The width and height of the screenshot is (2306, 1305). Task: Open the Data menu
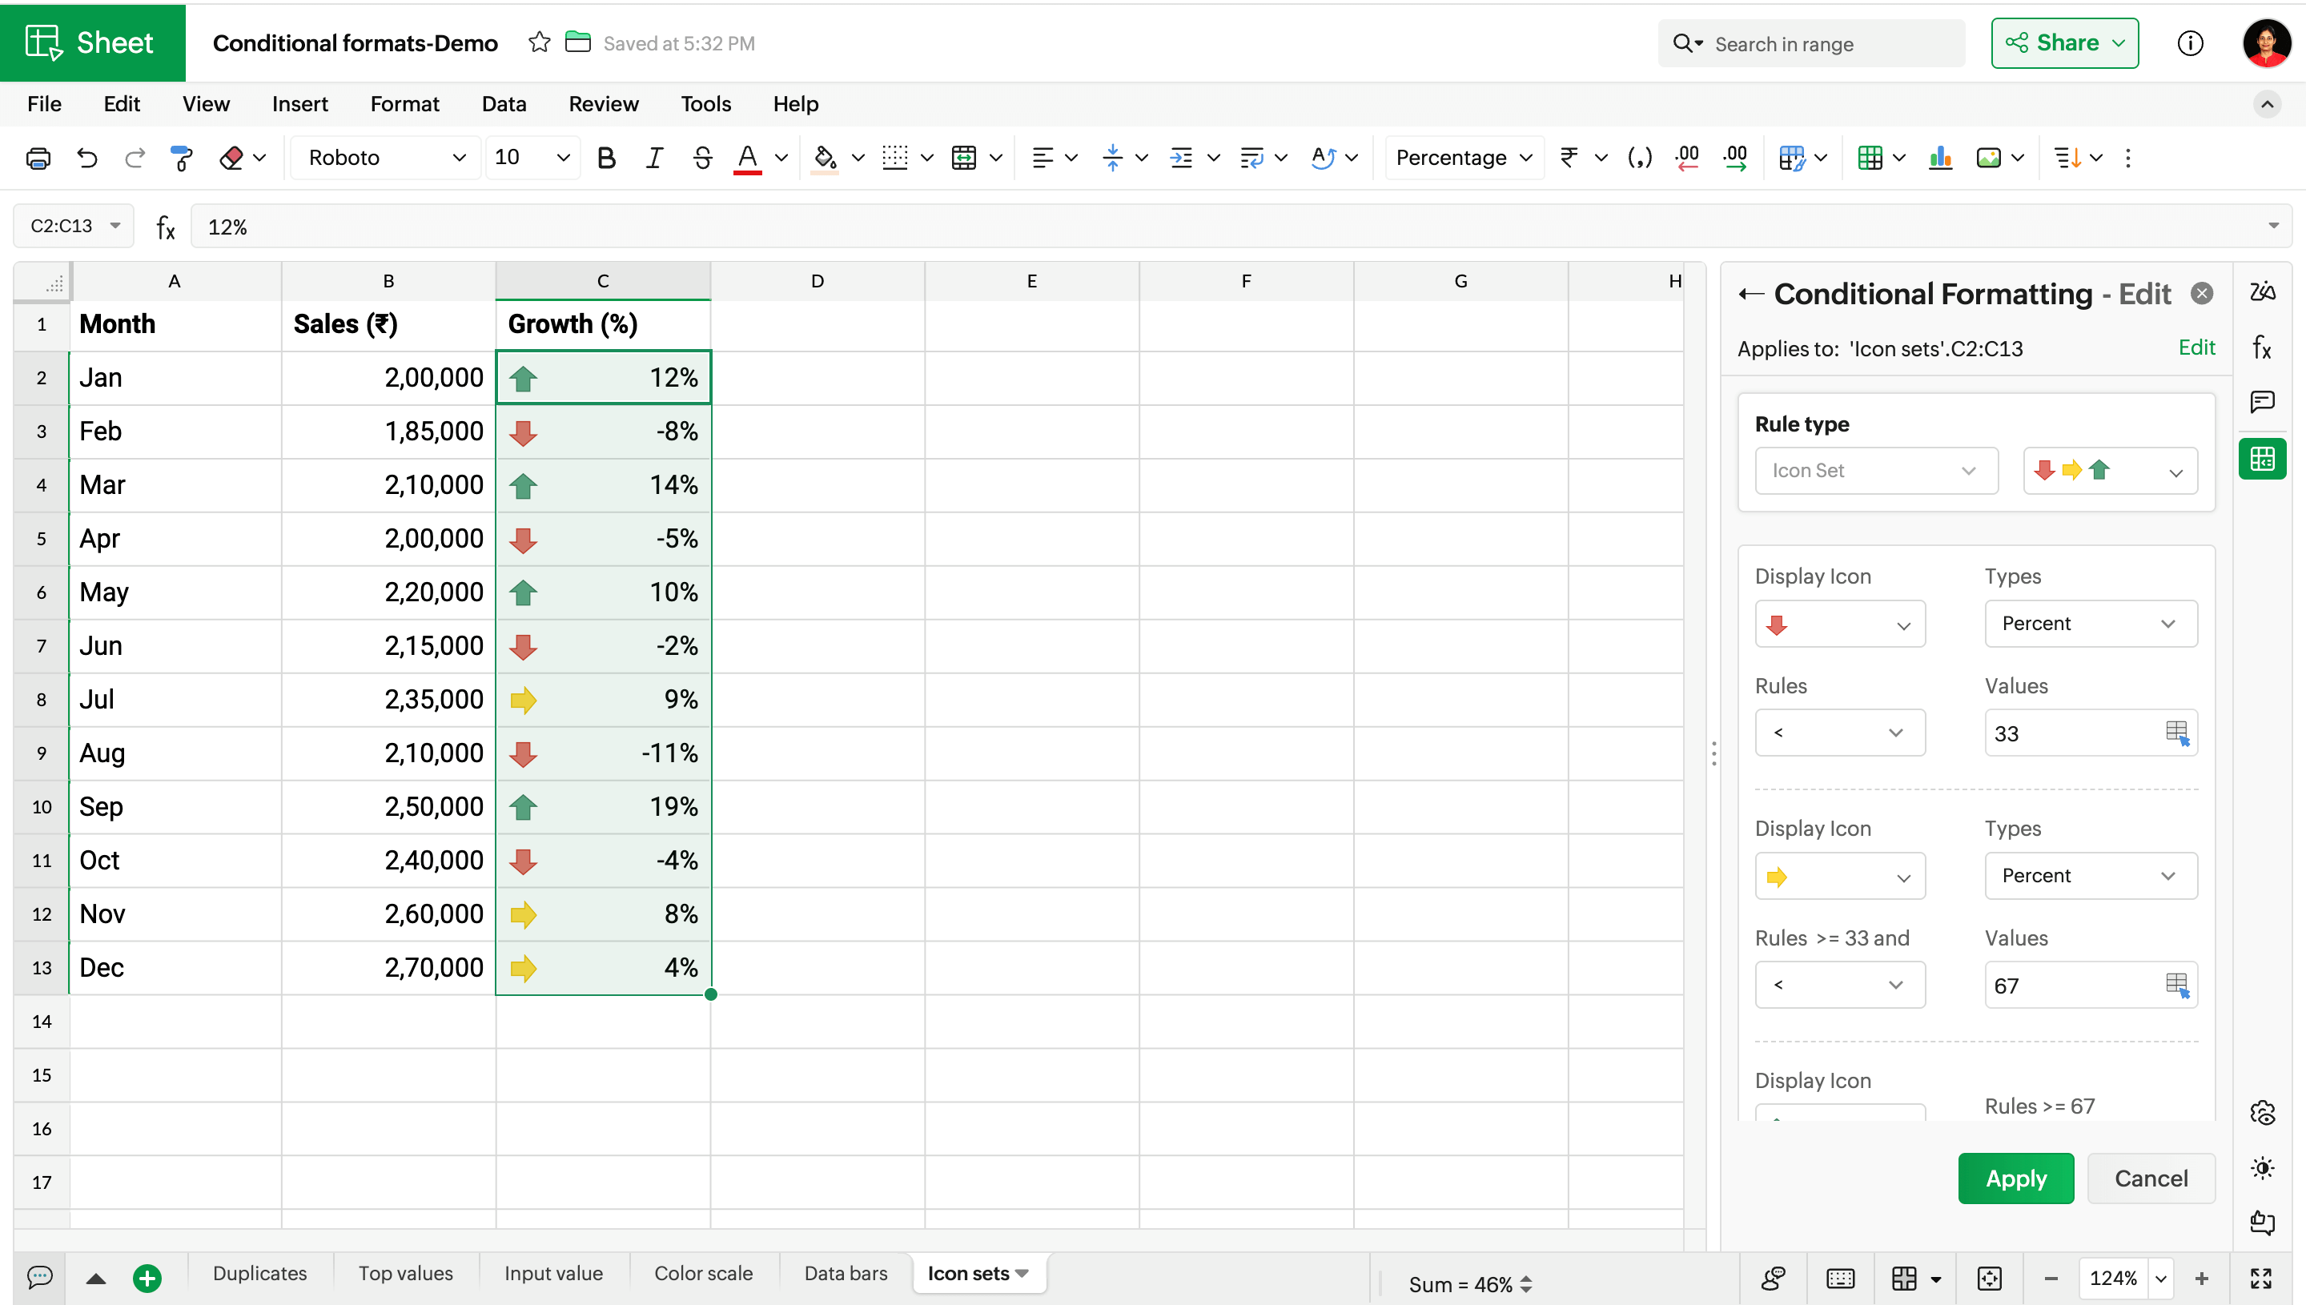point(504,104)
